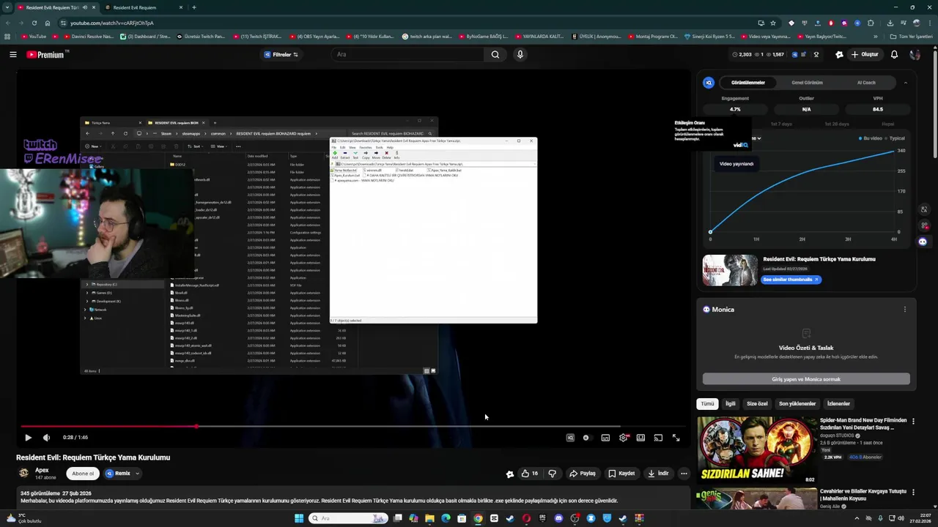Select the İlgili filter chip
The height and width of the screenshot is (527, 938).
click(x=731, y=404)
